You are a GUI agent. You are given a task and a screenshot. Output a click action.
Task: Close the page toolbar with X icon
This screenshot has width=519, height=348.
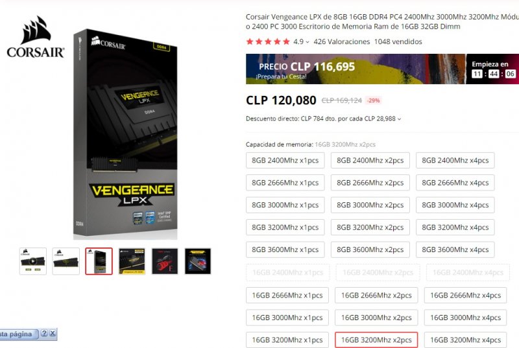point(53,334)
